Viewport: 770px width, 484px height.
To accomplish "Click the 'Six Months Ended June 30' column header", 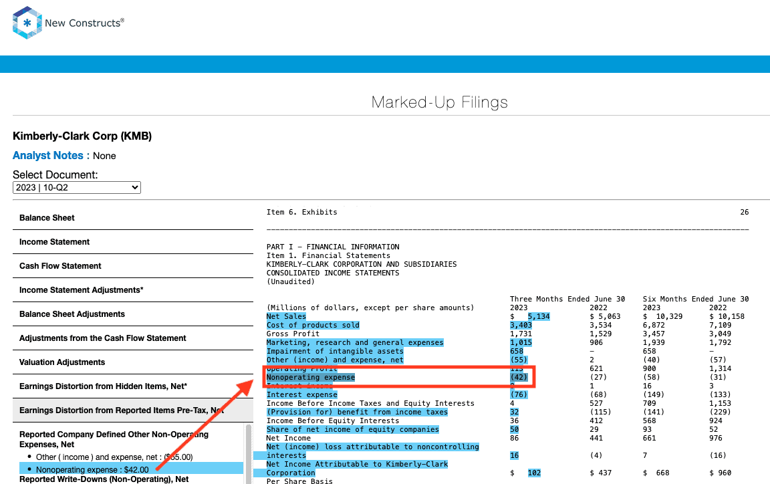I will tap(696, 299).
